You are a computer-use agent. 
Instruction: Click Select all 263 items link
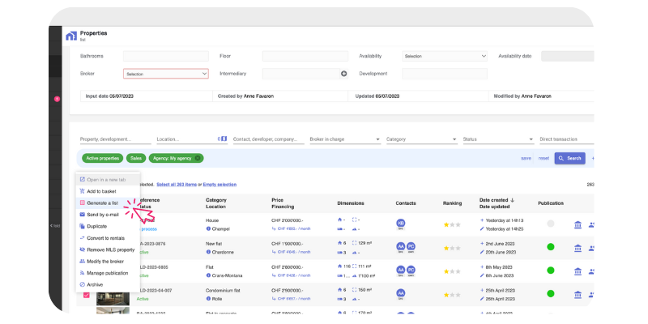[x=177, y=185]
